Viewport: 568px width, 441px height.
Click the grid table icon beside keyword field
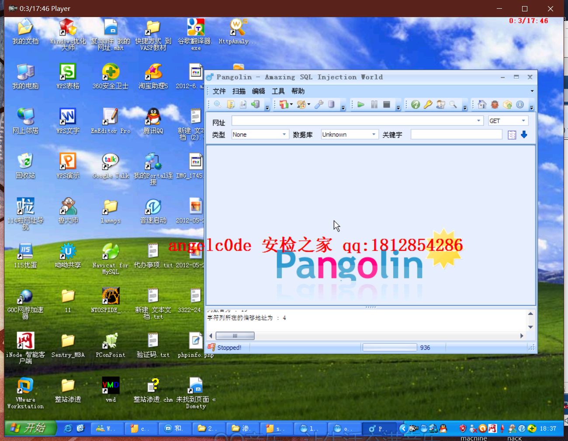point(512,135)
